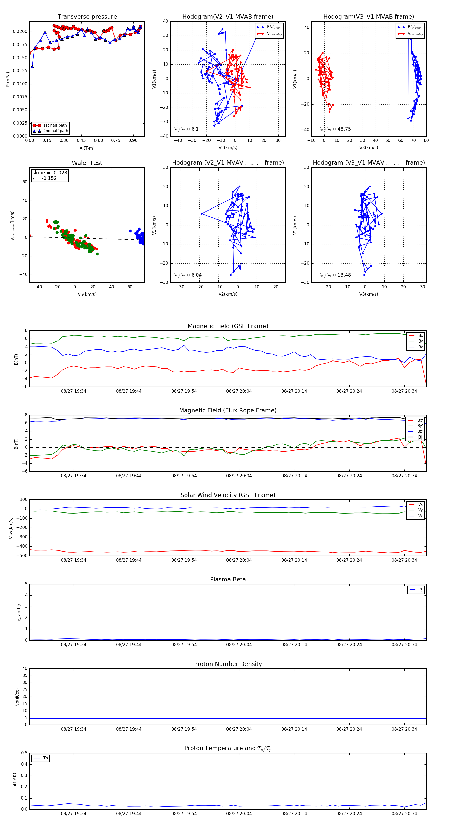Select the 'Vy' legend entry in velocity plot
The width and height of the screenshot is (456, 836).
click(x=416, y=510)
